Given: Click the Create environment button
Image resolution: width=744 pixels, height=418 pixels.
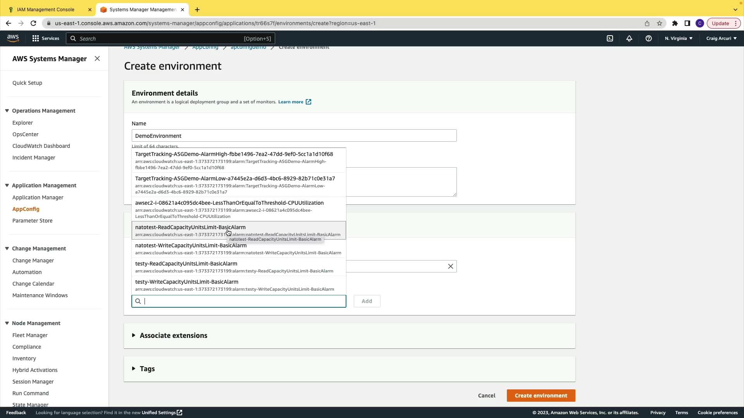Looking at the screenshot, I should (x=541, y=396).
